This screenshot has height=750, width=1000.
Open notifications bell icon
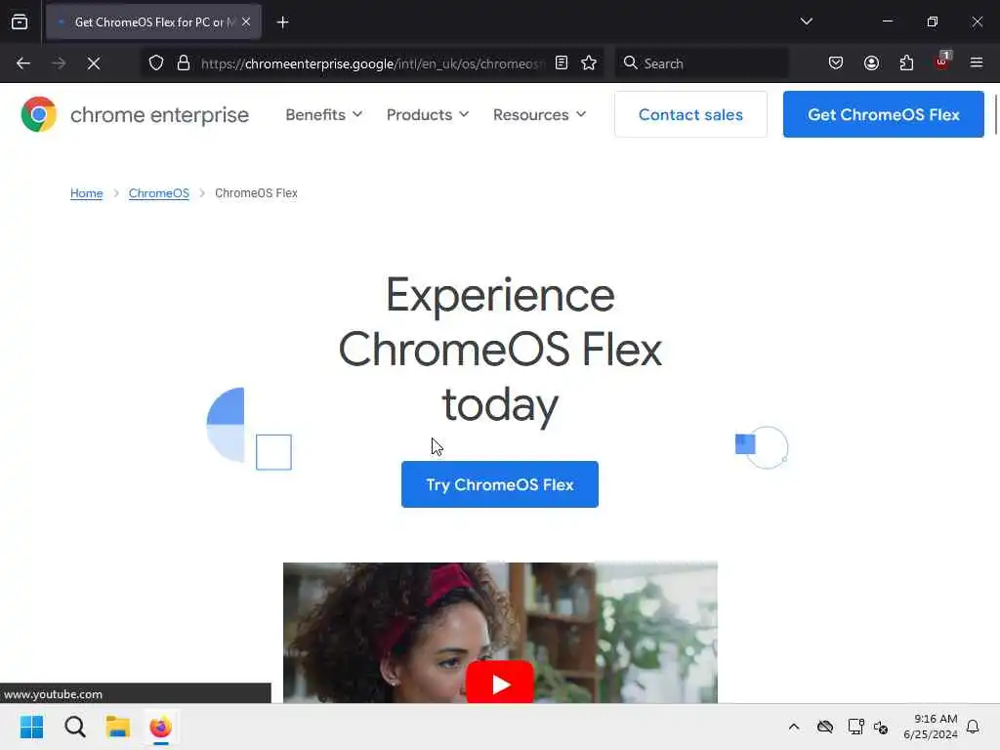pos(973,727)
